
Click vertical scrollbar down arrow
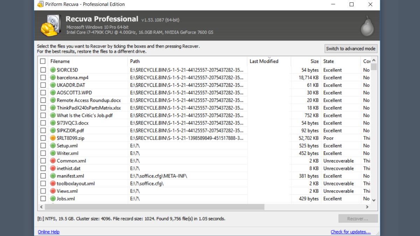coord(374,200)
